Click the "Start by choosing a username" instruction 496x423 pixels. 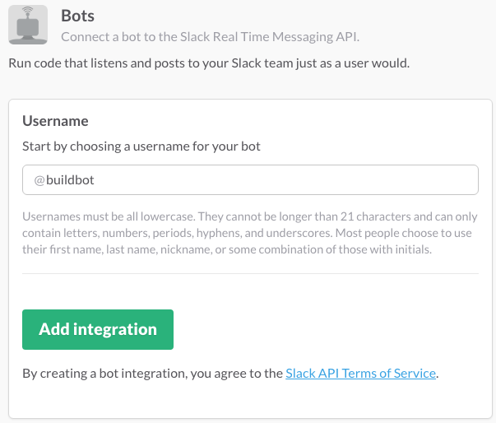click(142, 146)
